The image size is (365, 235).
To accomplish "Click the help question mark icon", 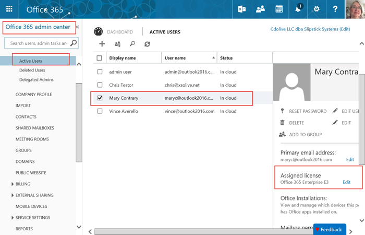I will pyautogui.click(x=335, y=9).
